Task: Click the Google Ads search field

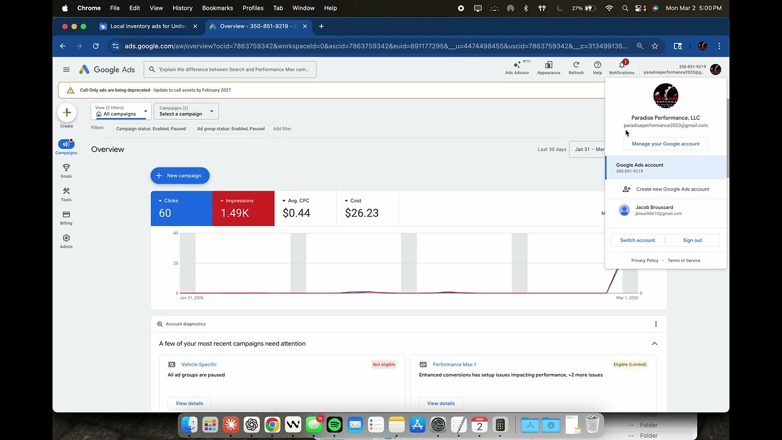Action: (x=230, y=70)
